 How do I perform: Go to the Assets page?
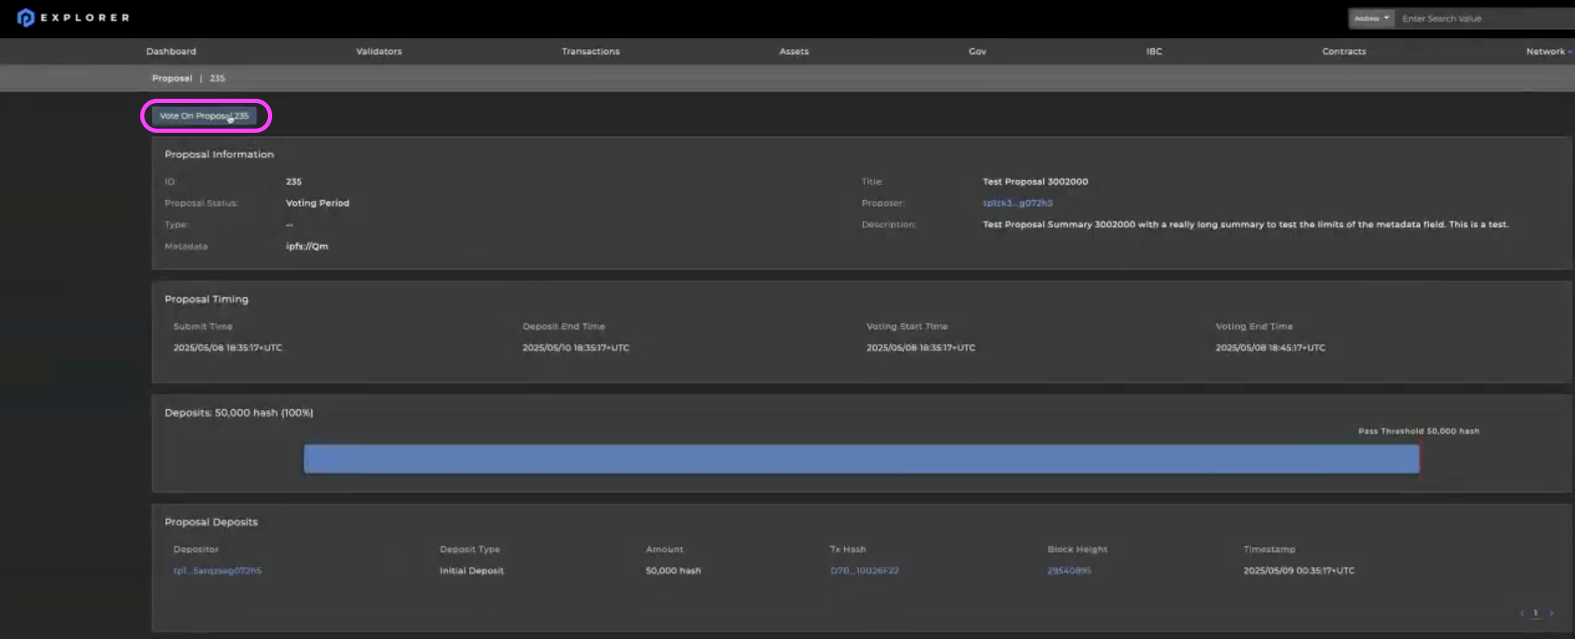coord(793,51)
